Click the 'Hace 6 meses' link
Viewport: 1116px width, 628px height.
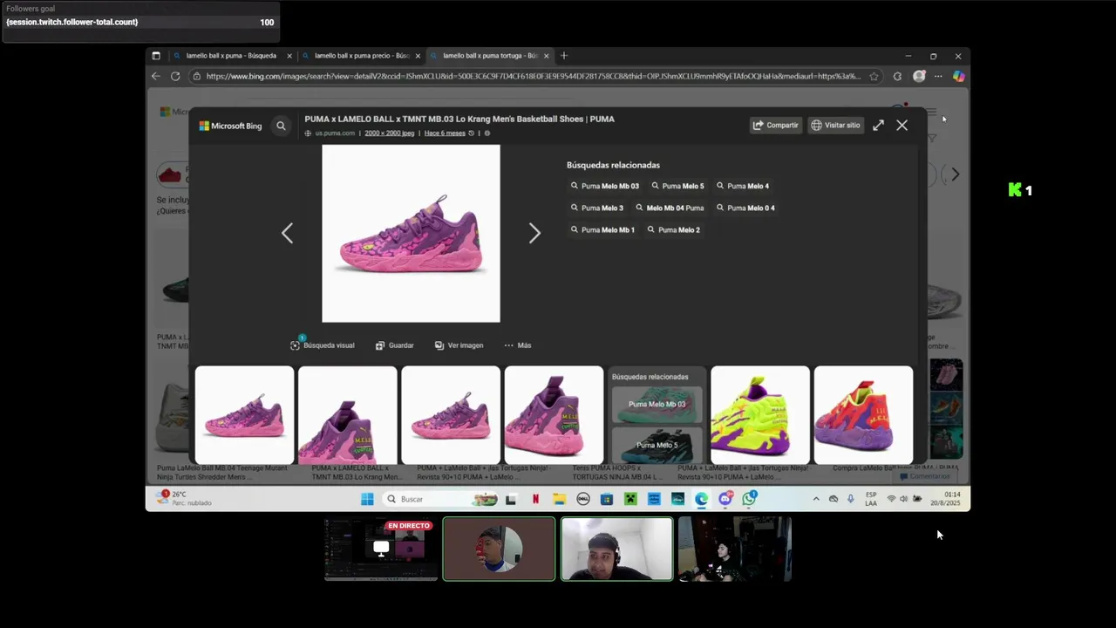pos(445,133)
